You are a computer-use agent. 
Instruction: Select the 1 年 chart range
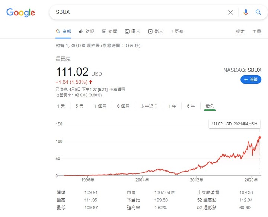coord(172,106)
